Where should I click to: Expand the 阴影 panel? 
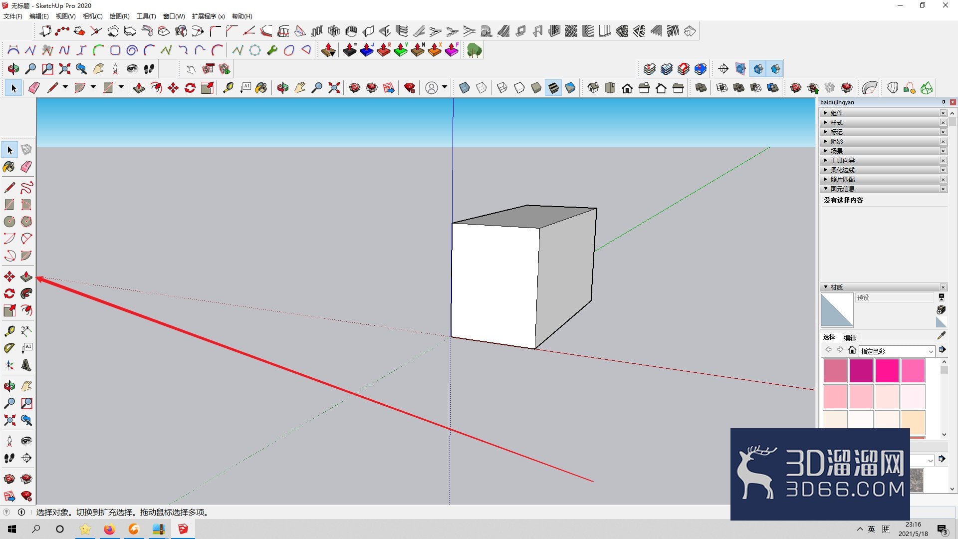point(883,142)
